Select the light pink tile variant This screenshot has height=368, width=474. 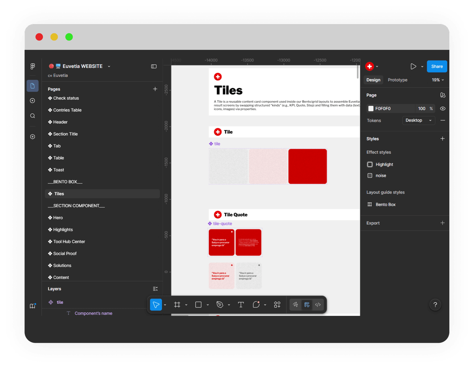click(x=268, y=166)
